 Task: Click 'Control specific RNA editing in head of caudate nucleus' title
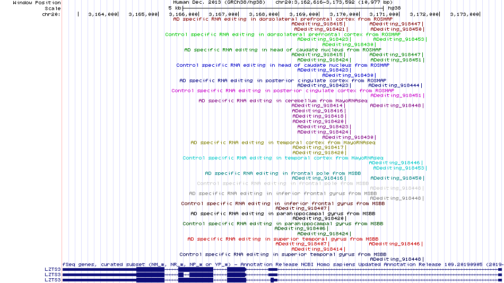click(x=283, y=65)
